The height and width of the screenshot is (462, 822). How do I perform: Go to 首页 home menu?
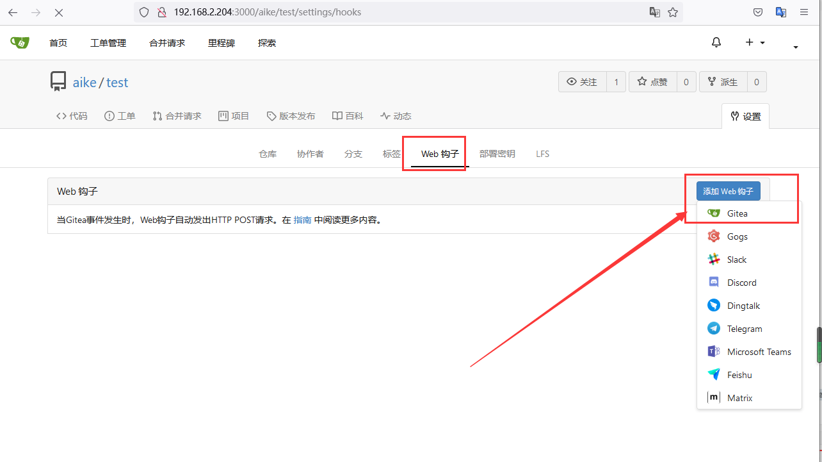[x=58, y=43]
